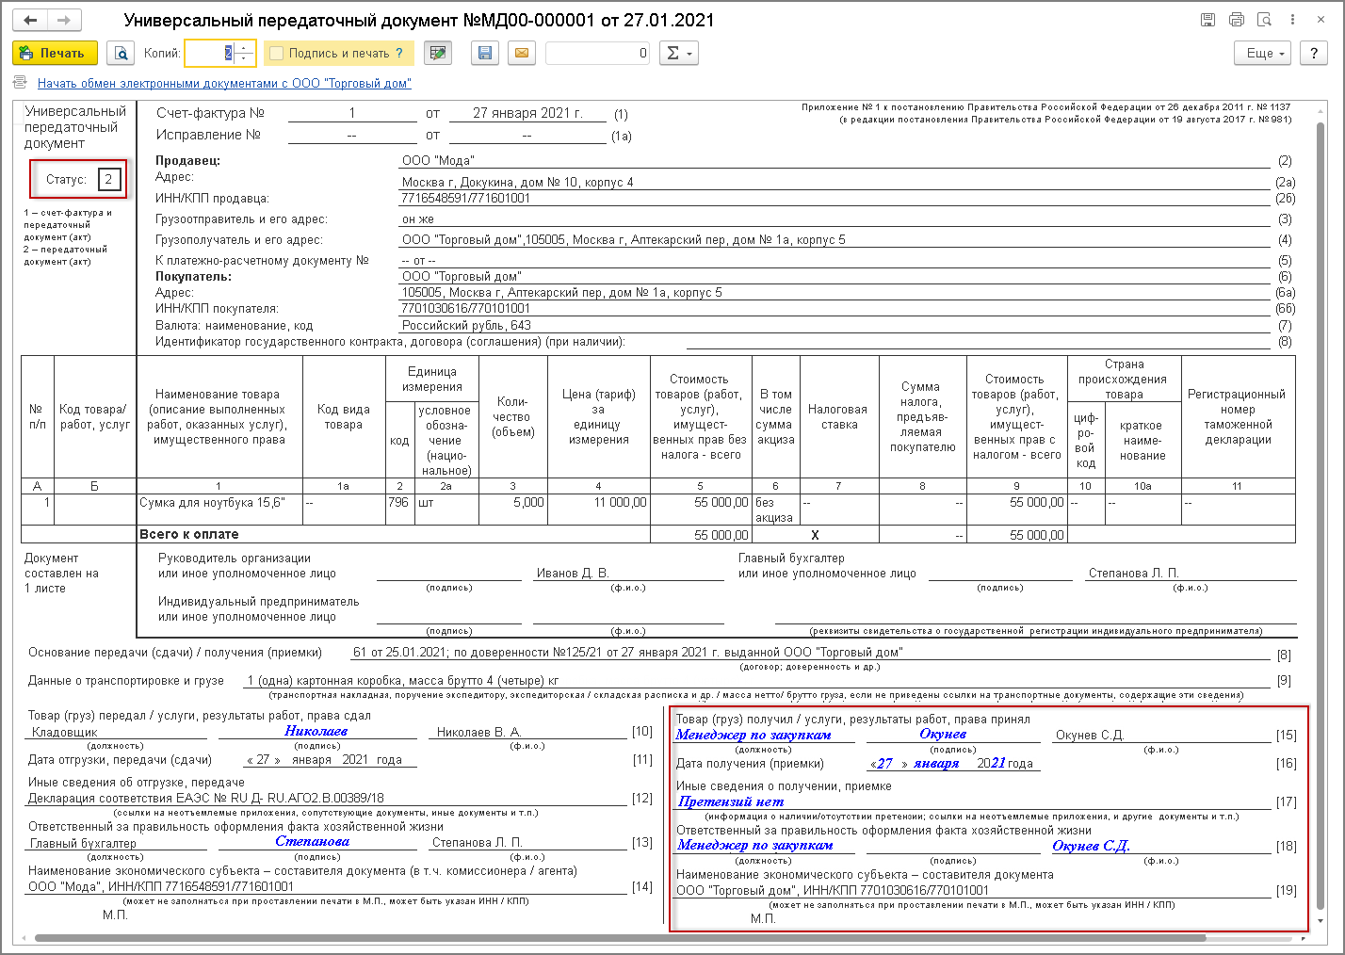This screenshot has height=955, width=1345.
Task: Click the invoice number 1 field
Action: (352, 113)
